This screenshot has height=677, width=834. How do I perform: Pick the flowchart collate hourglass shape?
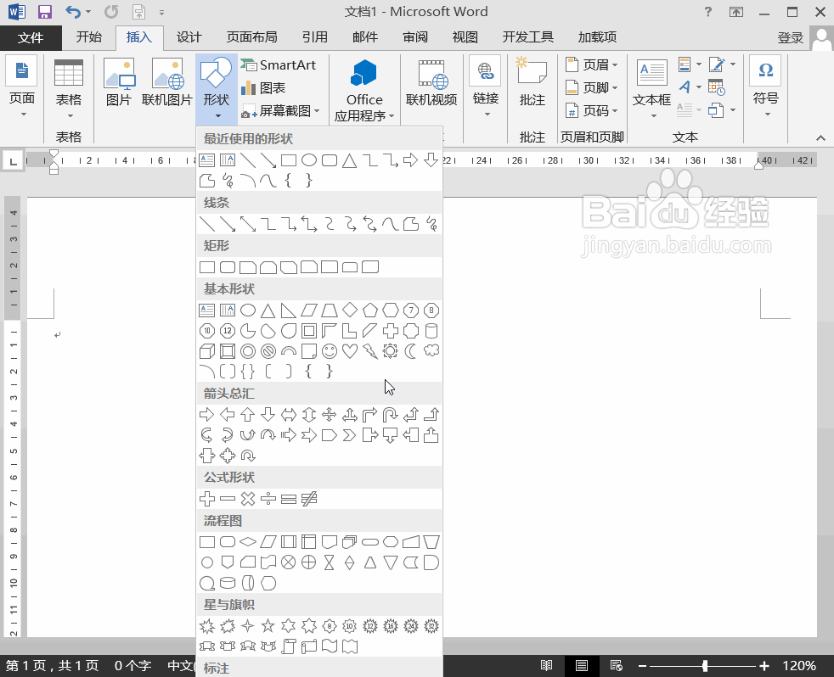[x=330, y=562]
